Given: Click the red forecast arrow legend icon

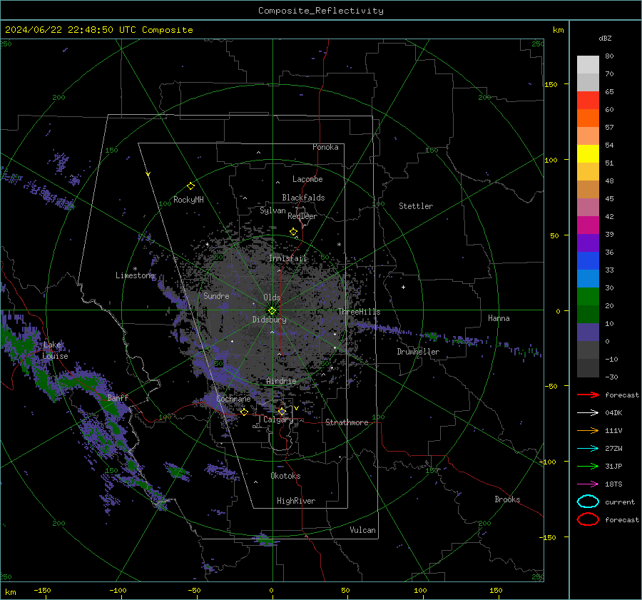Looking at the screenshot, I should 588,395.
